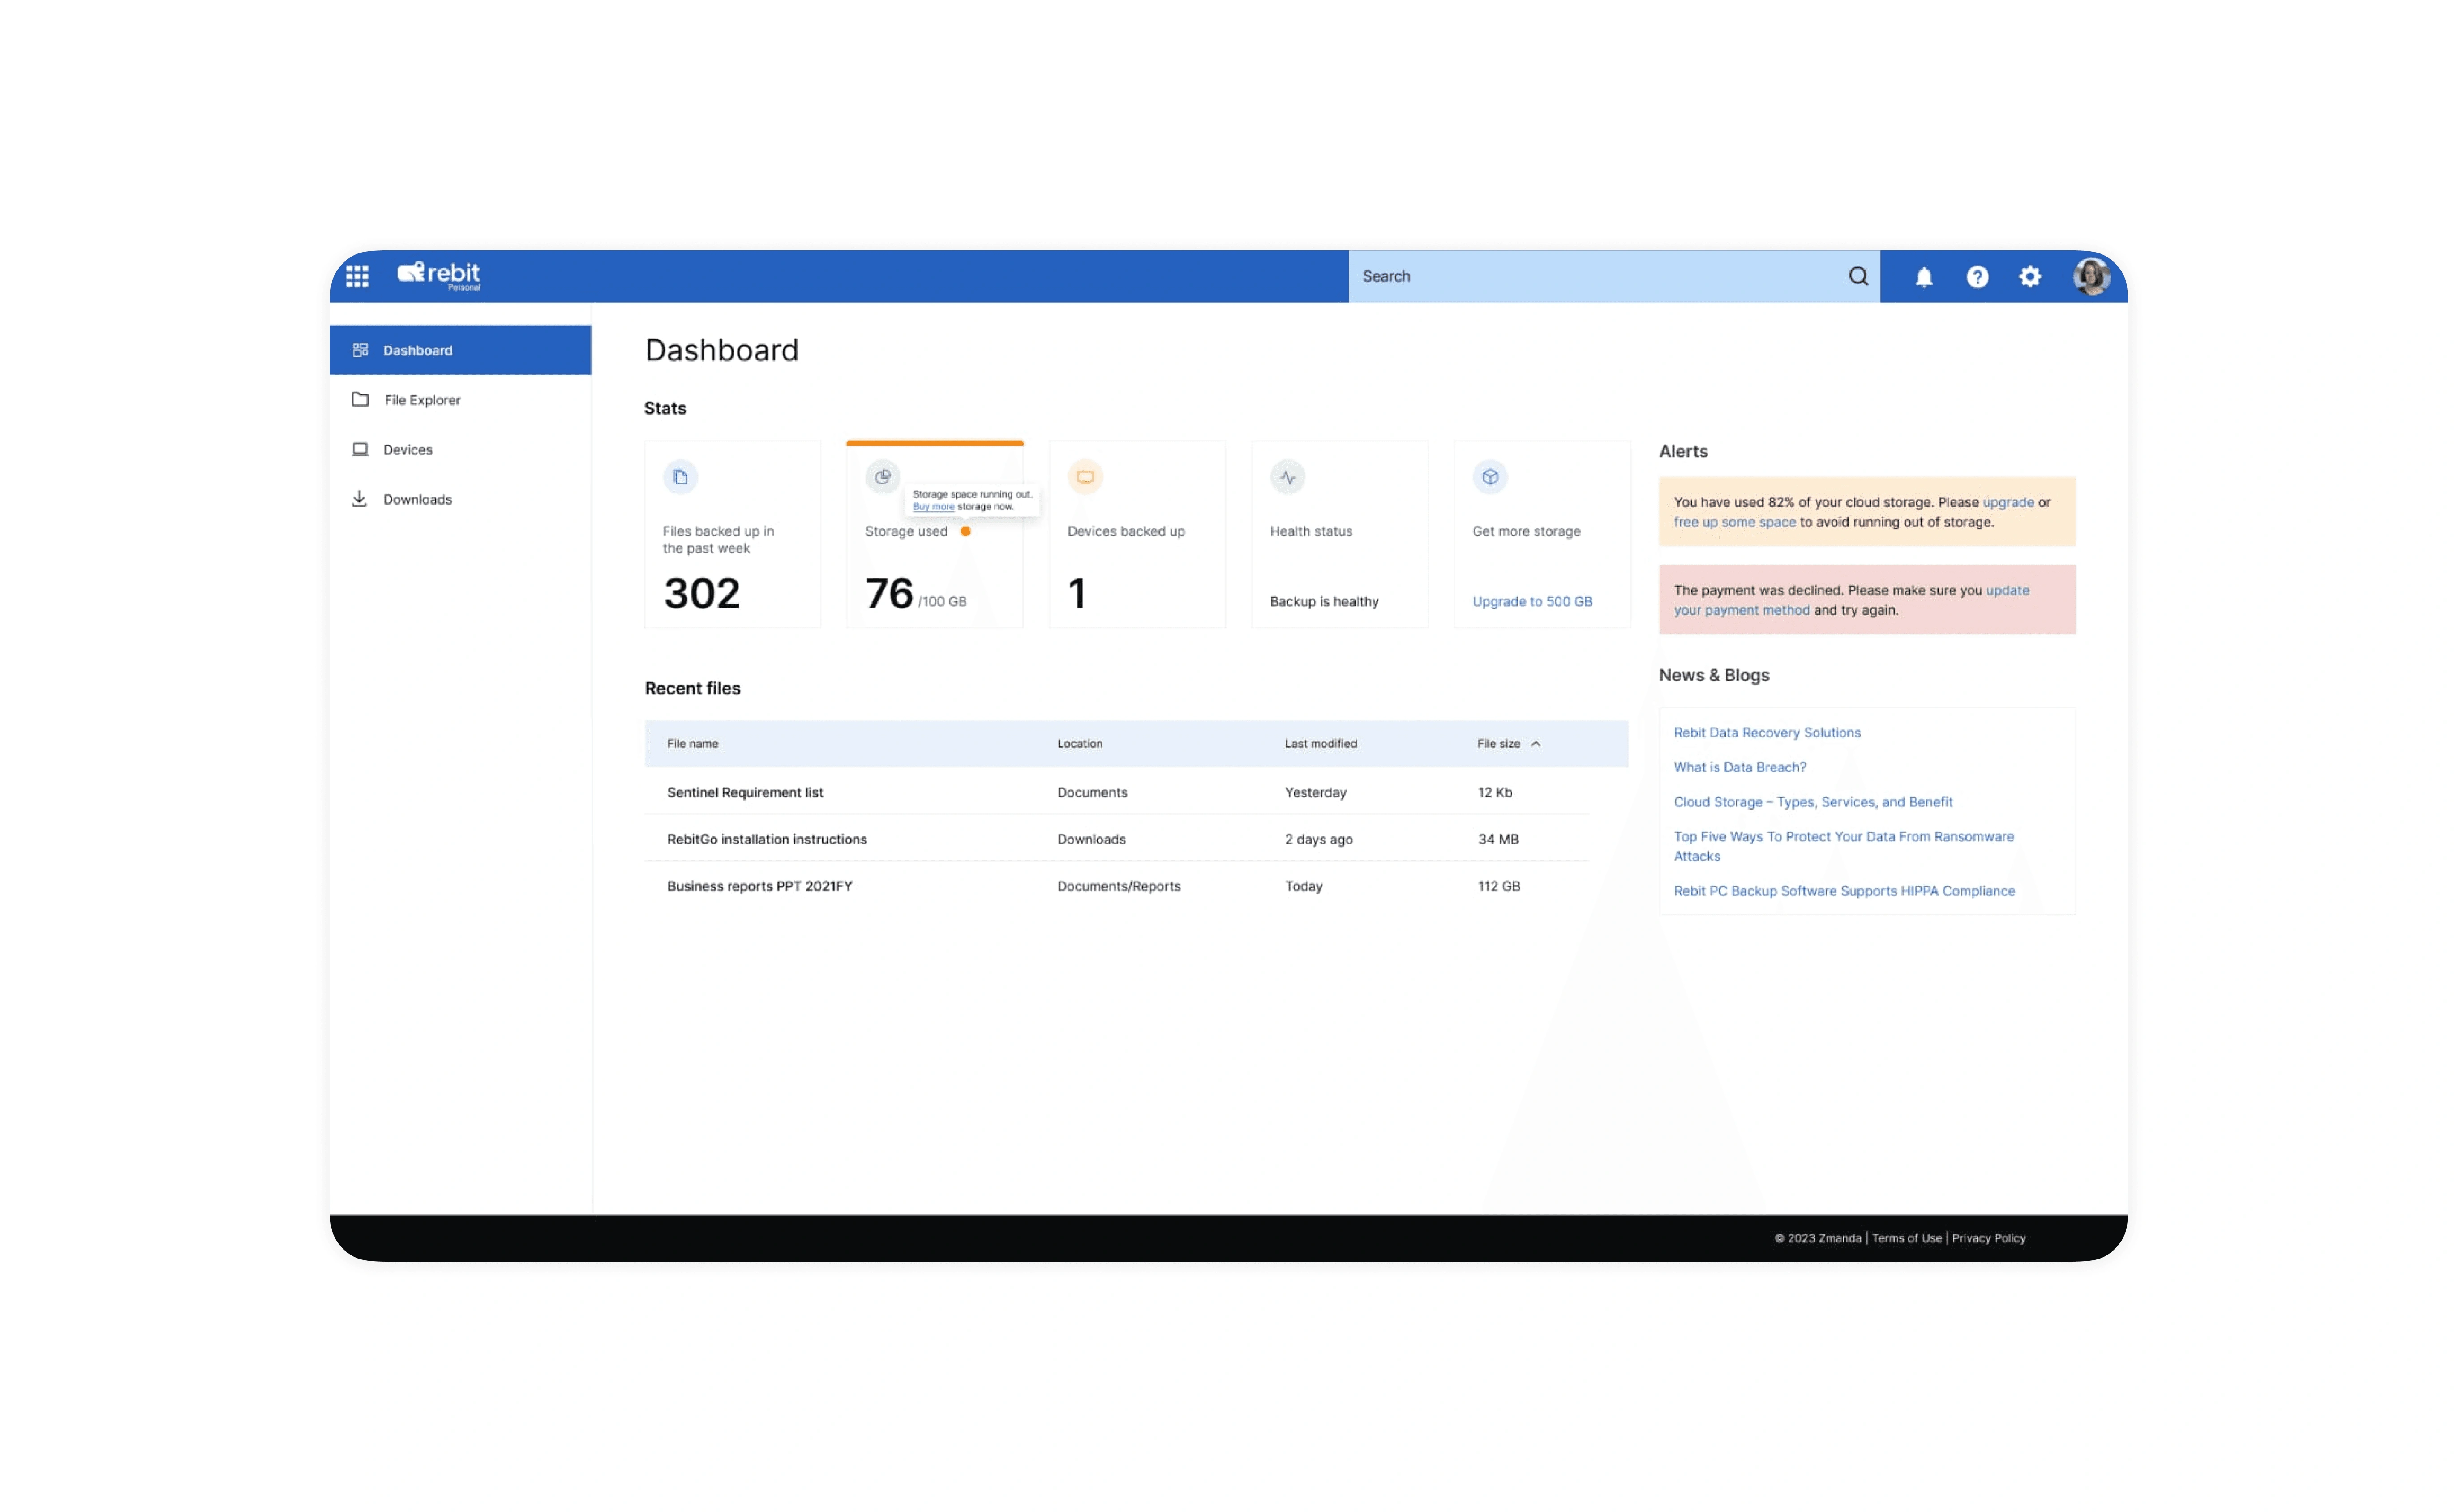This screenshot has height=1512, width=2458.
Task: Open Downloads in sidebar
Action: (x=460, y=499)
